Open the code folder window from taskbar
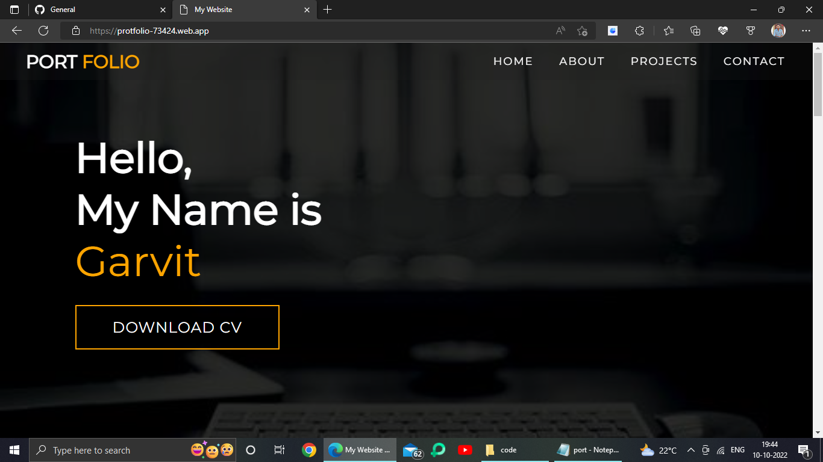 click(x=514, y=450)
